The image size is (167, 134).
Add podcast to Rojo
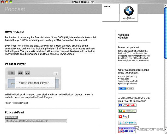[123, 117]
